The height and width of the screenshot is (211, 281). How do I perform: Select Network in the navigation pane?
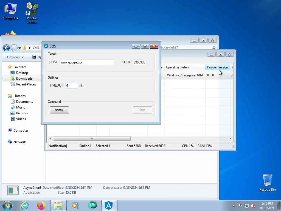[x=19, y=142]
